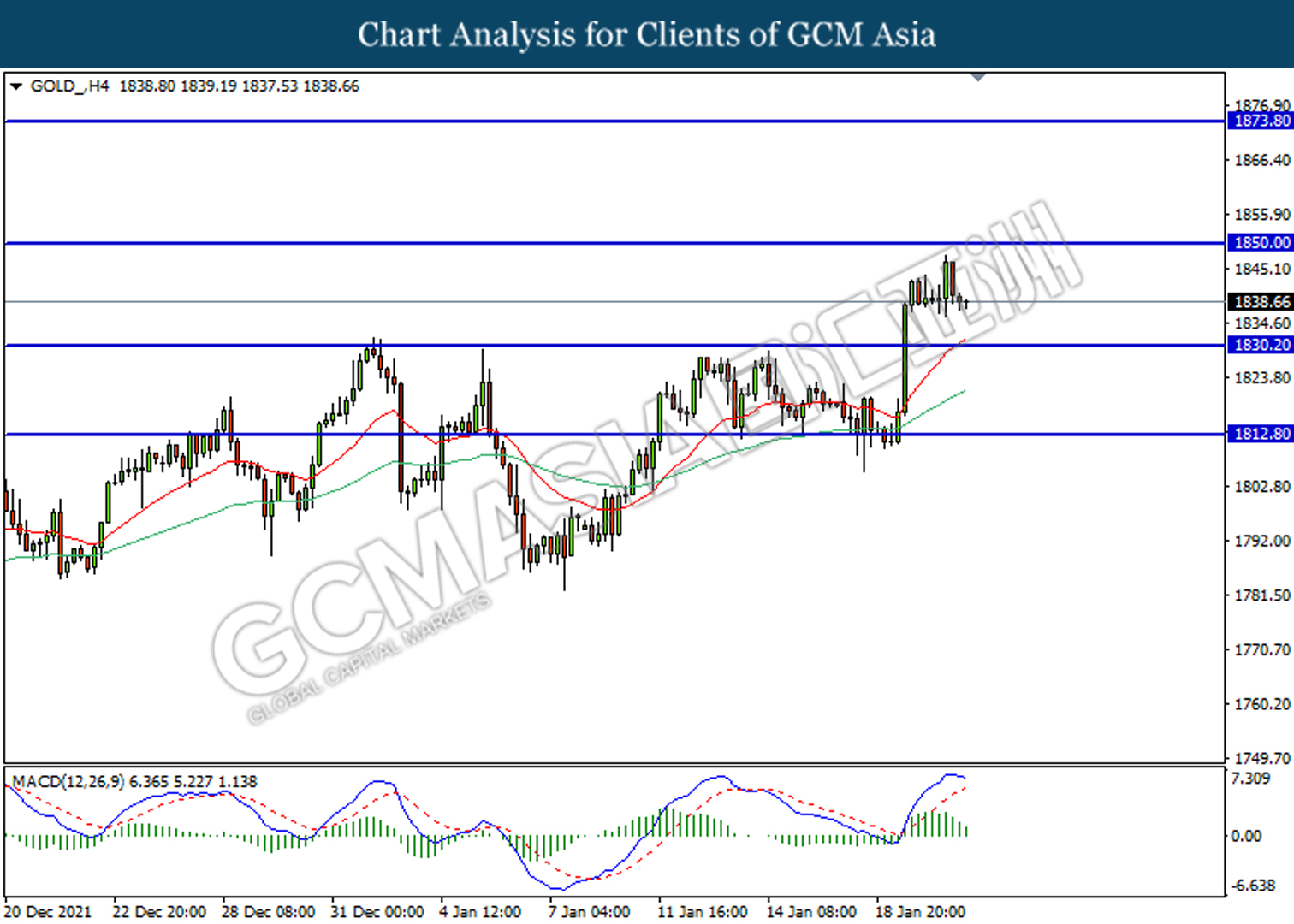This screenshot has height=924, width=1294.
Task: Click the 18 Jan 20:00 time label
Action: tap(920, 912)
